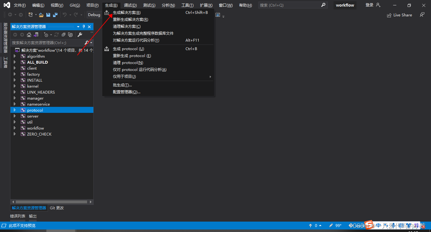Select the Undo toolbar icon

tap(65, 14)
